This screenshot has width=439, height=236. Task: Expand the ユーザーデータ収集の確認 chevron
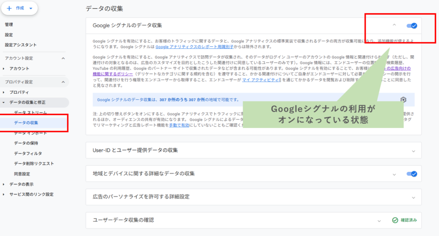[379, 221]
